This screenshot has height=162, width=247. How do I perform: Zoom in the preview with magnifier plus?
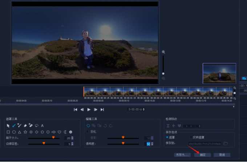[163, 52]
